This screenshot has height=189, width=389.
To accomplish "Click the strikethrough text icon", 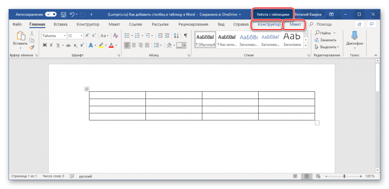I will [x=69, y=45].
